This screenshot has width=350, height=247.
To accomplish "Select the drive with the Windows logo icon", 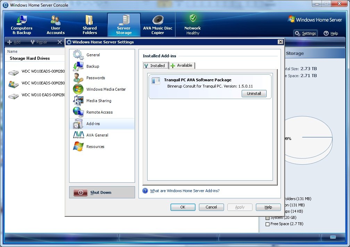I will (x=14, y=84).
